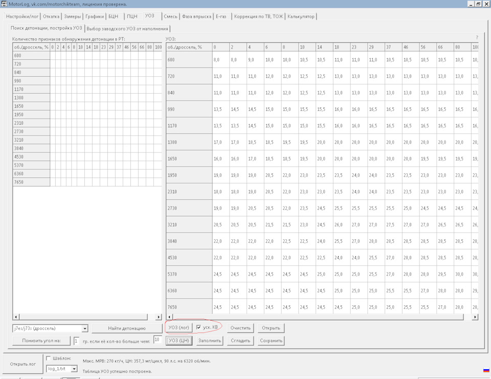
Task: Select УОЗ row header 7650
Action: (189, 307)
